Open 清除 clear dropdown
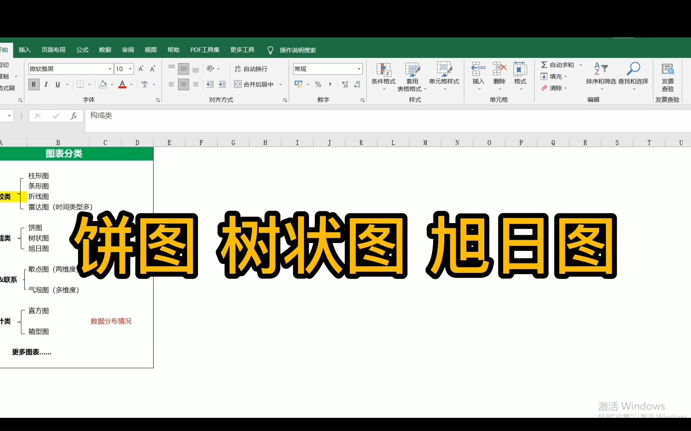The width and height of the screenshot is (691, 431). pyautogui.click(x=554, y=88)
